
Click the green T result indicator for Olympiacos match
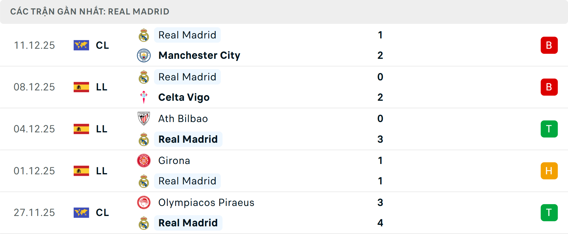tap(549, 212)
